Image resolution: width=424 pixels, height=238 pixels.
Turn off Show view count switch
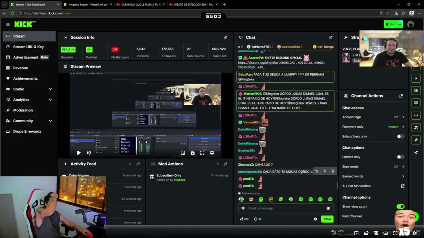400,207
